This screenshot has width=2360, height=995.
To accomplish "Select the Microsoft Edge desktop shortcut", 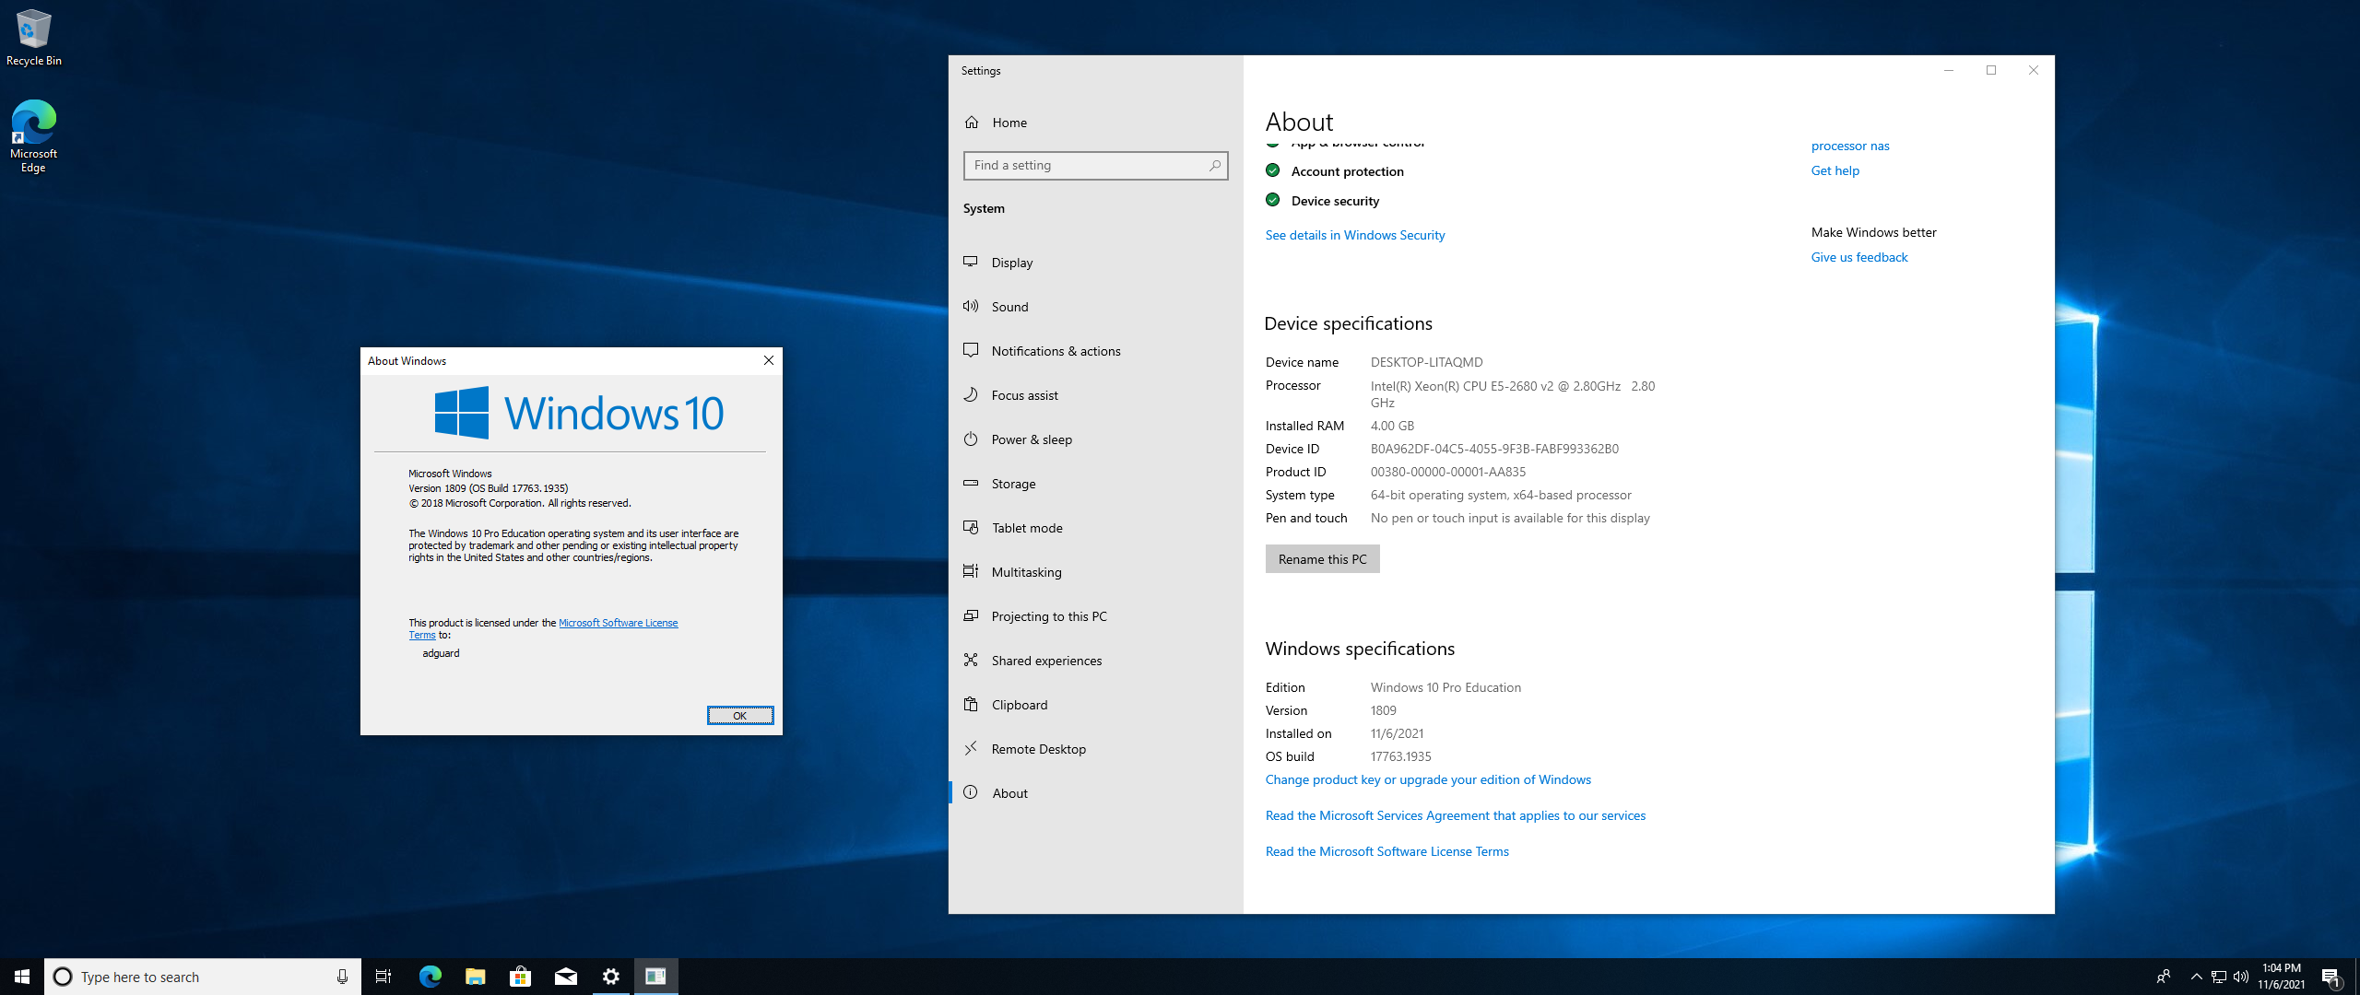I will coord(33,136).
